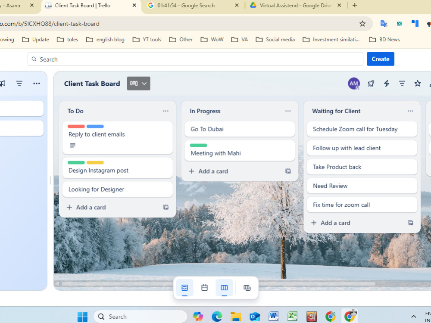Open Switch boards icon in bottom bar

click(247, 288)
